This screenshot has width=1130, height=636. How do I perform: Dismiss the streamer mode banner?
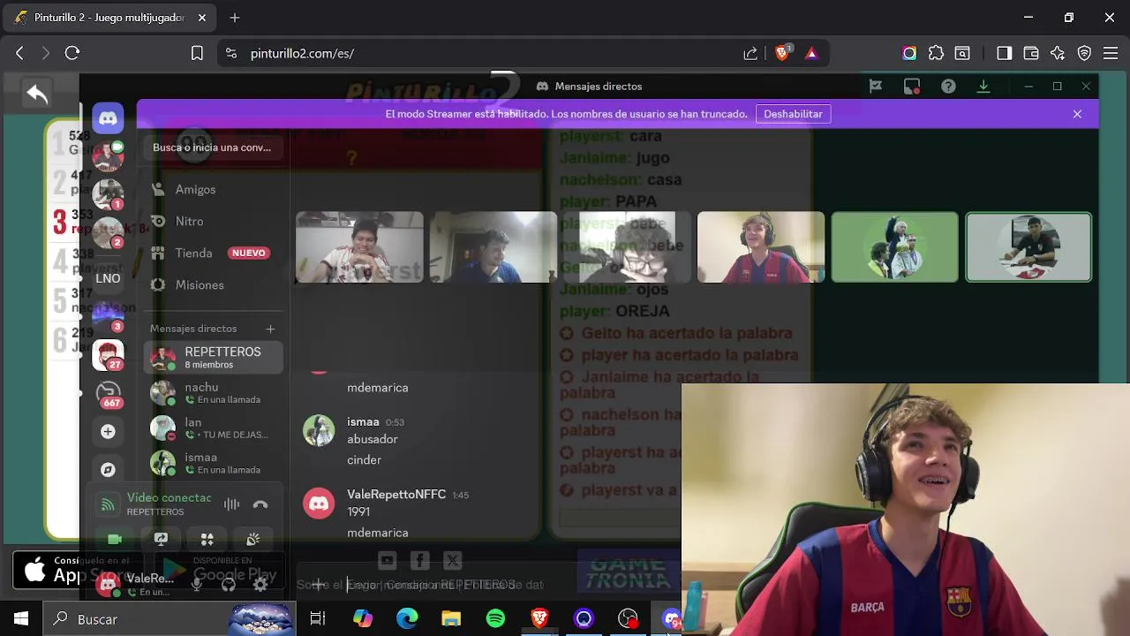tap(1077, 114)
